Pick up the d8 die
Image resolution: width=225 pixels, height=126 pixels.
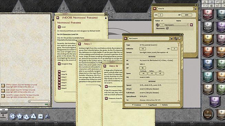coord(33,116)
